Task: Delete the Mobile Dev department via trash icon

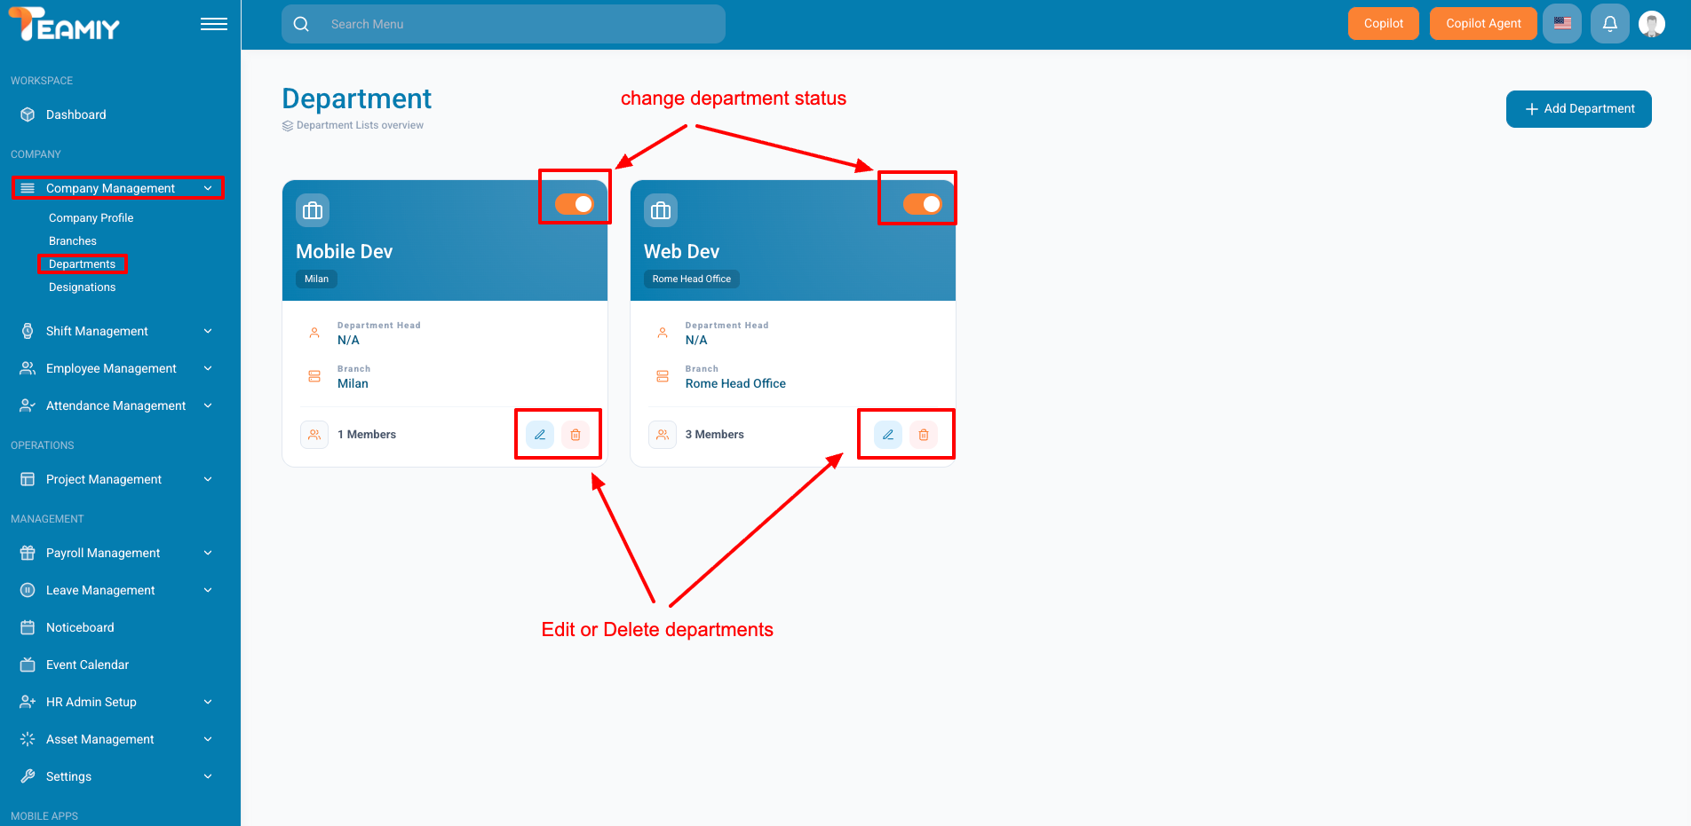Action: 576,435
